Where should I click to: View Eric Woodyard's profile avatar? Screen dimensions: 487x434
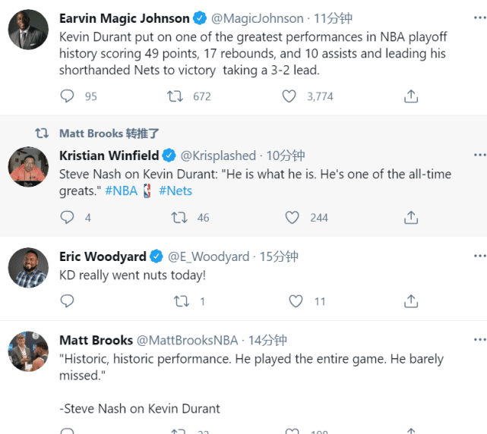tap(29, 269)
